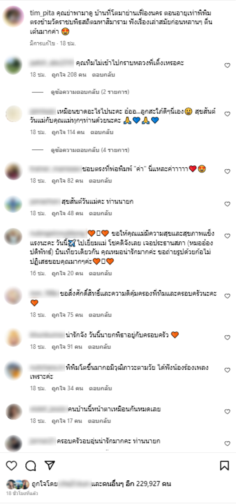Like the comment about หลวงพี่เต้ง
The height and width of the screenshot is (504, 236).
pyautogui.click(x=227, y=65)
